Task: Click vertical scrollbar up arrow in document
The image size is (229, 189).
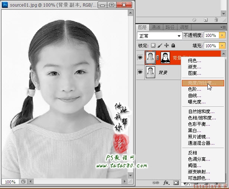Action: pos(130,13)
